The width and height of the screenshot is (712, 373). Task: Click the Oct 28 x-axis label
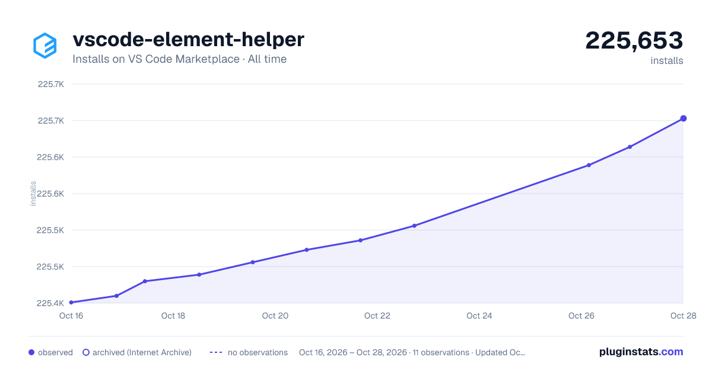[x=683, y=316]
